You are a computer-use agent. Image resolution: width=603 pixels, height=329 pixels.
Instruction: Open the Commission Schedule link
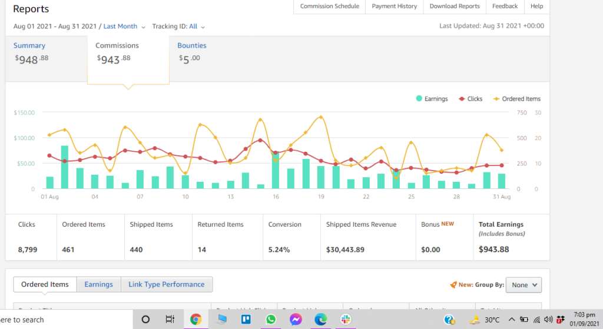330,6
